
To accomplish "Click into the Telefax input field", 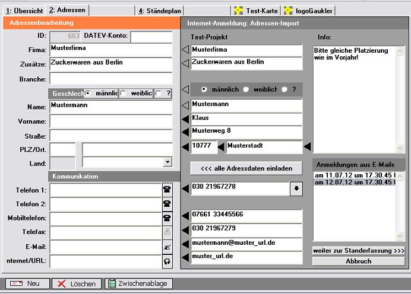I will point(106,233).
